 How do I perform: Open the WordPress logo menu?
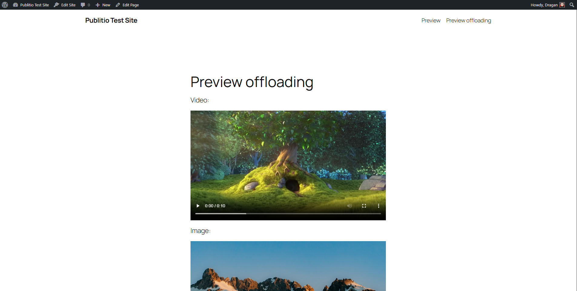[5, 5]
